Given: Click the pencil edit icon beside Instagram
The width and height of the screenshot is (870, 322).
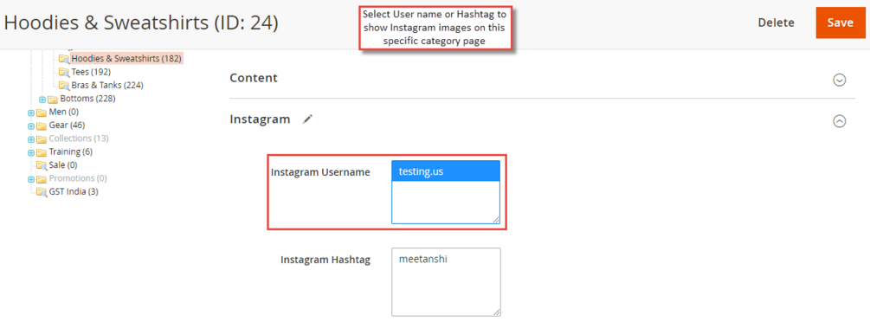Looking at the screenshot, I should coord(307,119).
